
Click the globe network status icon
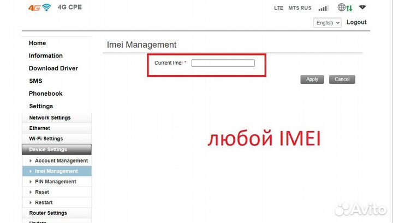(x=342, y=7)
